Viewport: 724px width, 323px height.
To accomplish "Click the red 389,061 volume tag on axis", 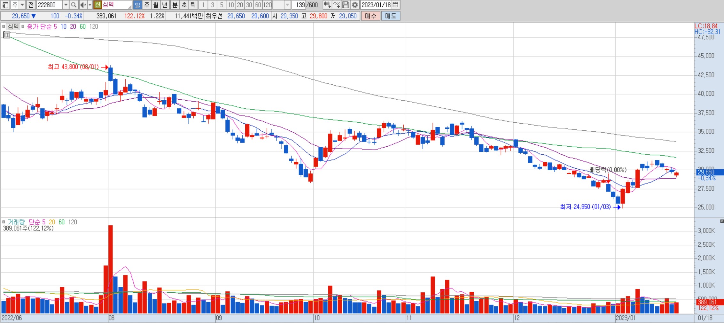I will (x=710, y=302).
